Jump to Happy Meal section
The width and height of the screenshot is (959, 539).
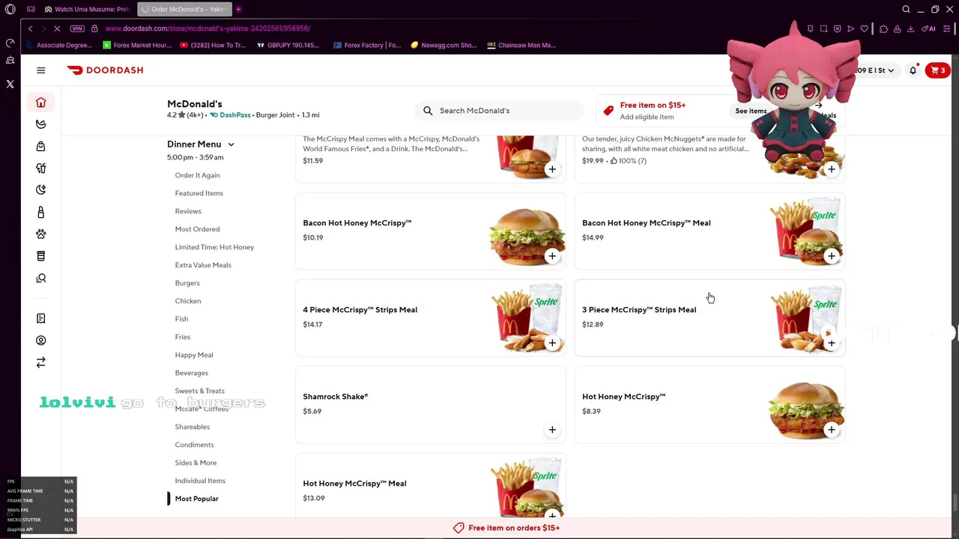[x=194, y=355]
